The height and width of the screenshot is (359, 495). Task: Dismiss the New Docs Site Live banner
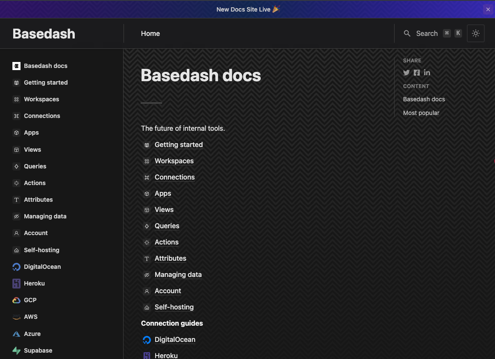click(x=488, y=9)
